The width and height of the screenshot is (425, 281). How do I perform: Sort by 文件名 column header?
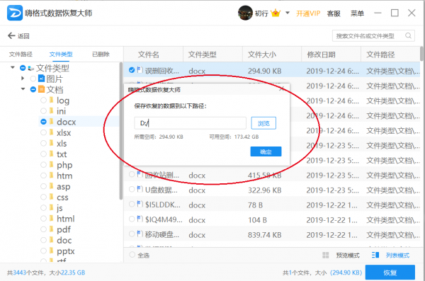click(149, 55)
